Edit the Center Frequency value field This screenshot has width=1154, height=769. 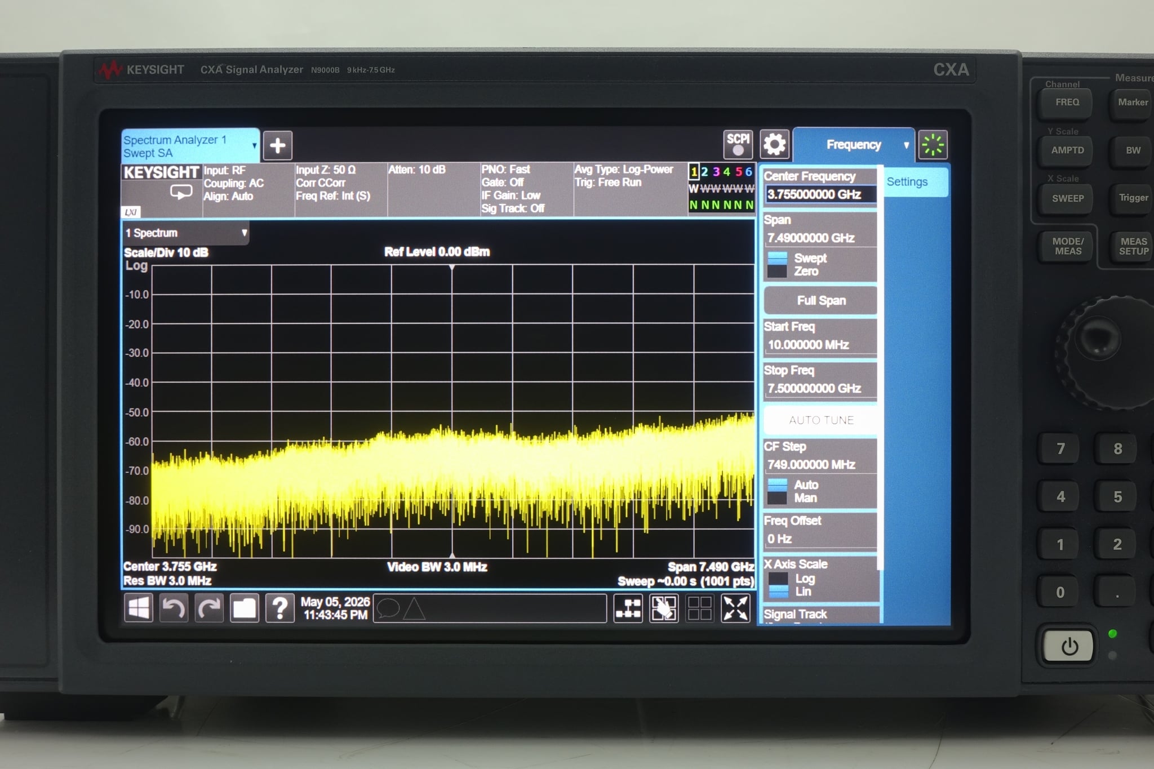pos(821,194)
